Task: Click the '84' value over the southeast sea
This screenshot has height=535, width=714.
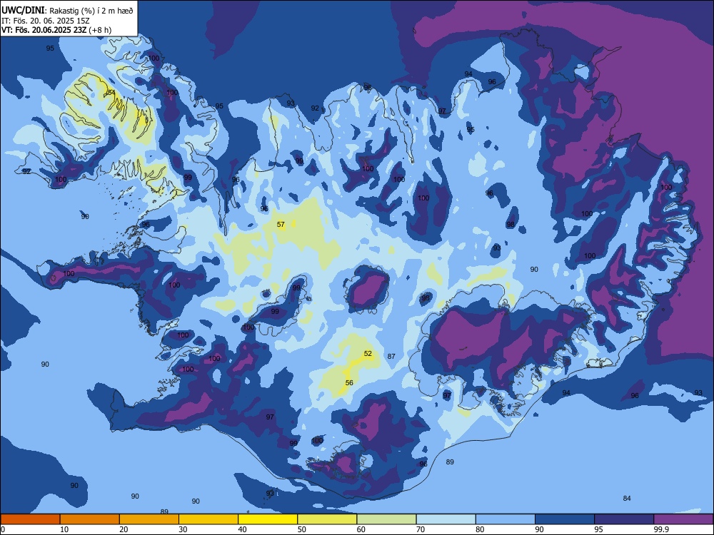Action: [x=627, y=498]
